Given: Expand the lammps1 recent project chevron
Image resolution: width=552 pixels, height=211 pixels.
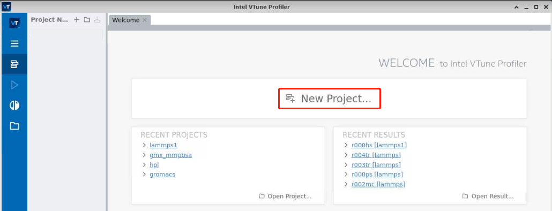Looking at the screenshot, I should (144, 145).
